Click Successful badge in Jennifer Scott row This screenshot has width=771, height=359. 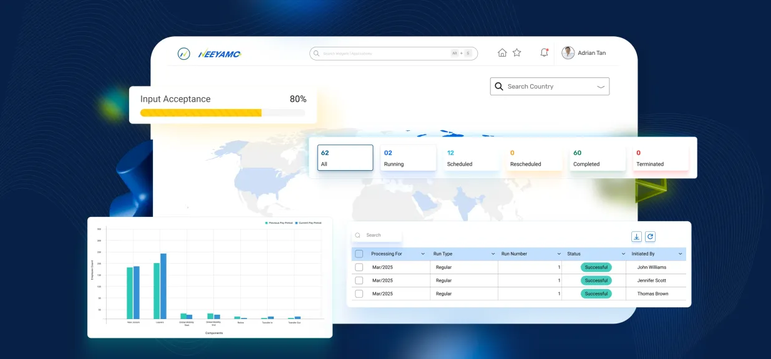pos(596,280)
